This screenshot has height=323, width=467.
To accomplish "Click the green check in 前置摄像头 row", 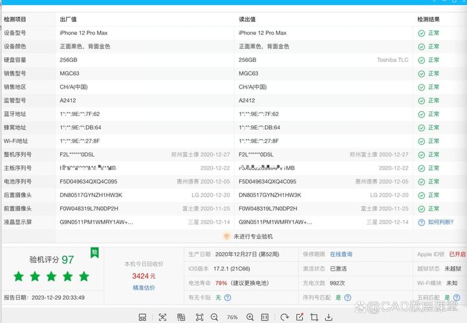I will point(422,209).
